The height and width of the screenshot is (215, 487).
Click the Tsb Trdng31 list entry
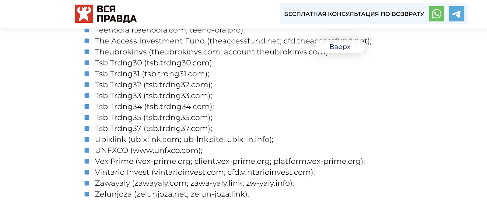tap(152, 74)
